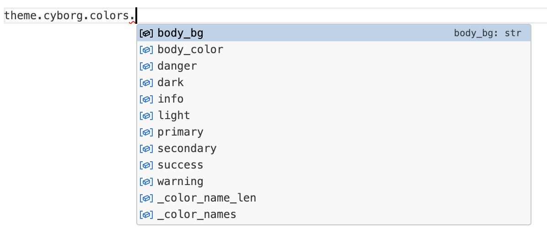The height and width of the screenshot is (240, 547).
Task: Click in the theme.cyborg.colors code line
Action: point(69,16)
